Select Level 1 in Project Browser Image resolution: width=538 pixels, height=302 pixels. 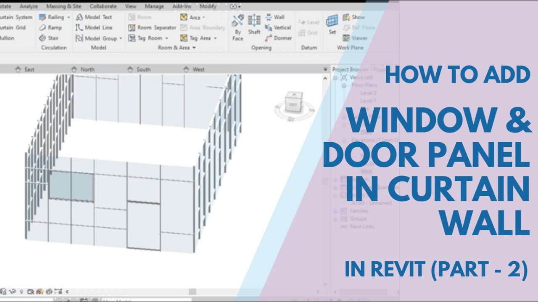368,101
